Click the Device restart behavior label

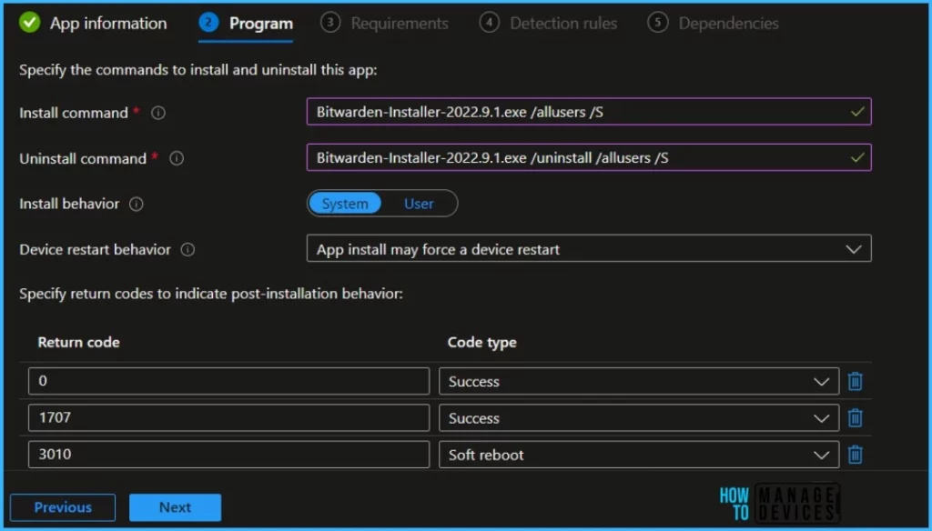[x=95, y=249]
